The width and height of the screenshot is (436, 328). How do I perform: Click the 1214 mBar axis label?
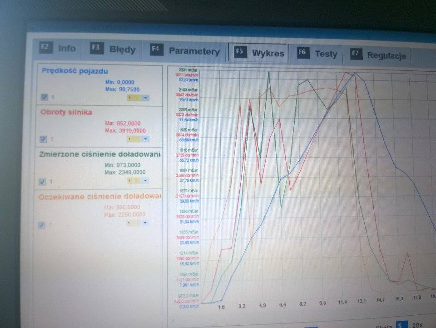click(189, 253)
